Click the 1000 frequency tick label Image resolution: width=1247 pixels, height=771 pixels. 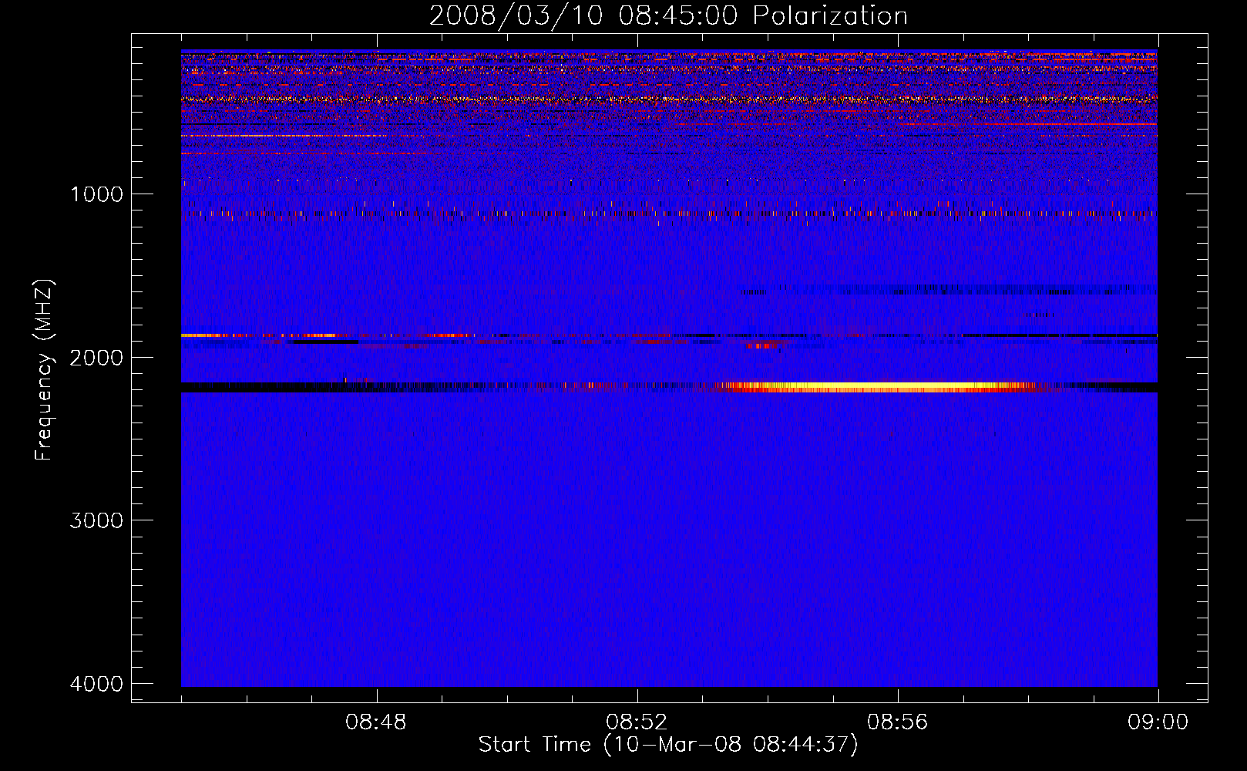pyautogui.click(x=96, y=194)
